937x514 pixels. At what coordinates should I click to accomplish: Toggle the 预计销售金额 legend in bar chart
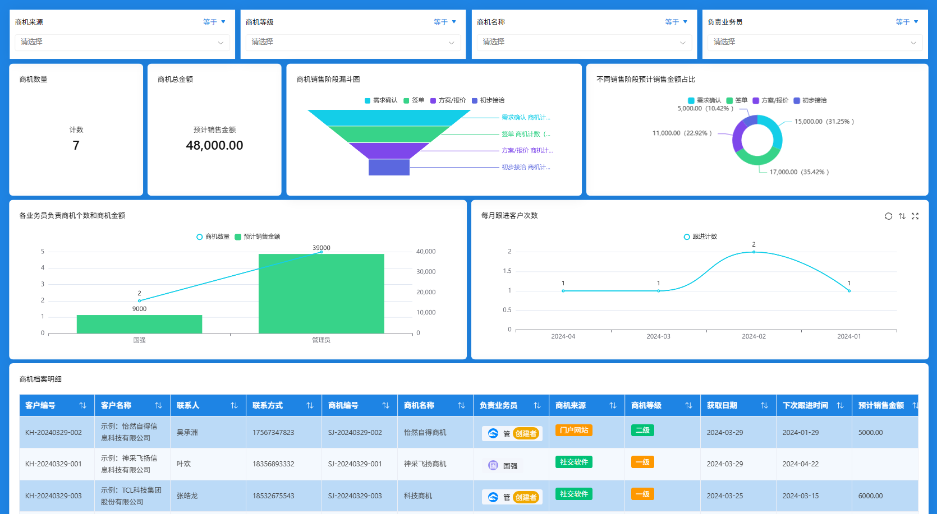pyautogui.click(x=257, y=236)
